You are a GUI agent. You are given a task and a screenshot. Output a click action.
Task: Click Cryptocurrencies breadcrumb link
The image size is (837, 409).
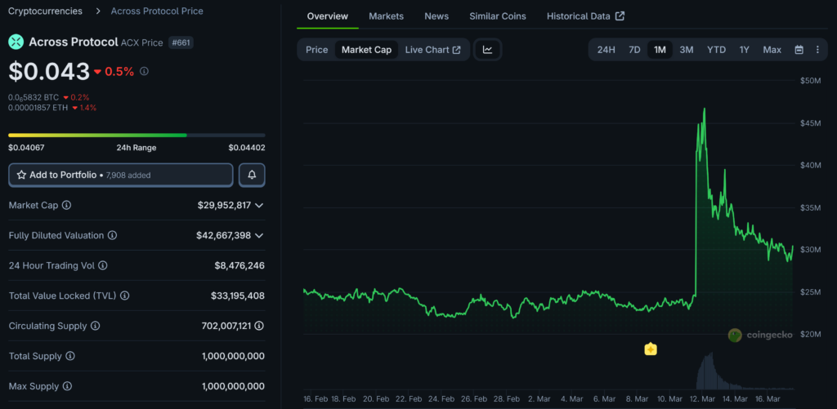click(x=46, y=11)
